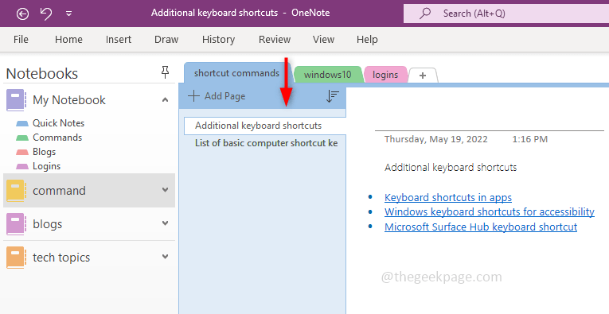Click Add Page button
The image size is (609, 314).
pyautogui.click(x=217, y=95)
